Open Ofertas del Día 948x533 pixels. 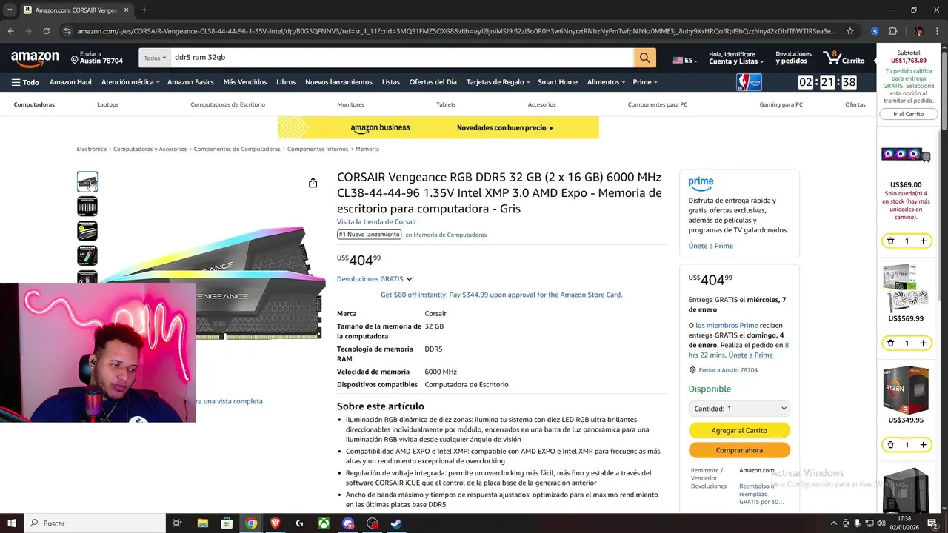433,82
